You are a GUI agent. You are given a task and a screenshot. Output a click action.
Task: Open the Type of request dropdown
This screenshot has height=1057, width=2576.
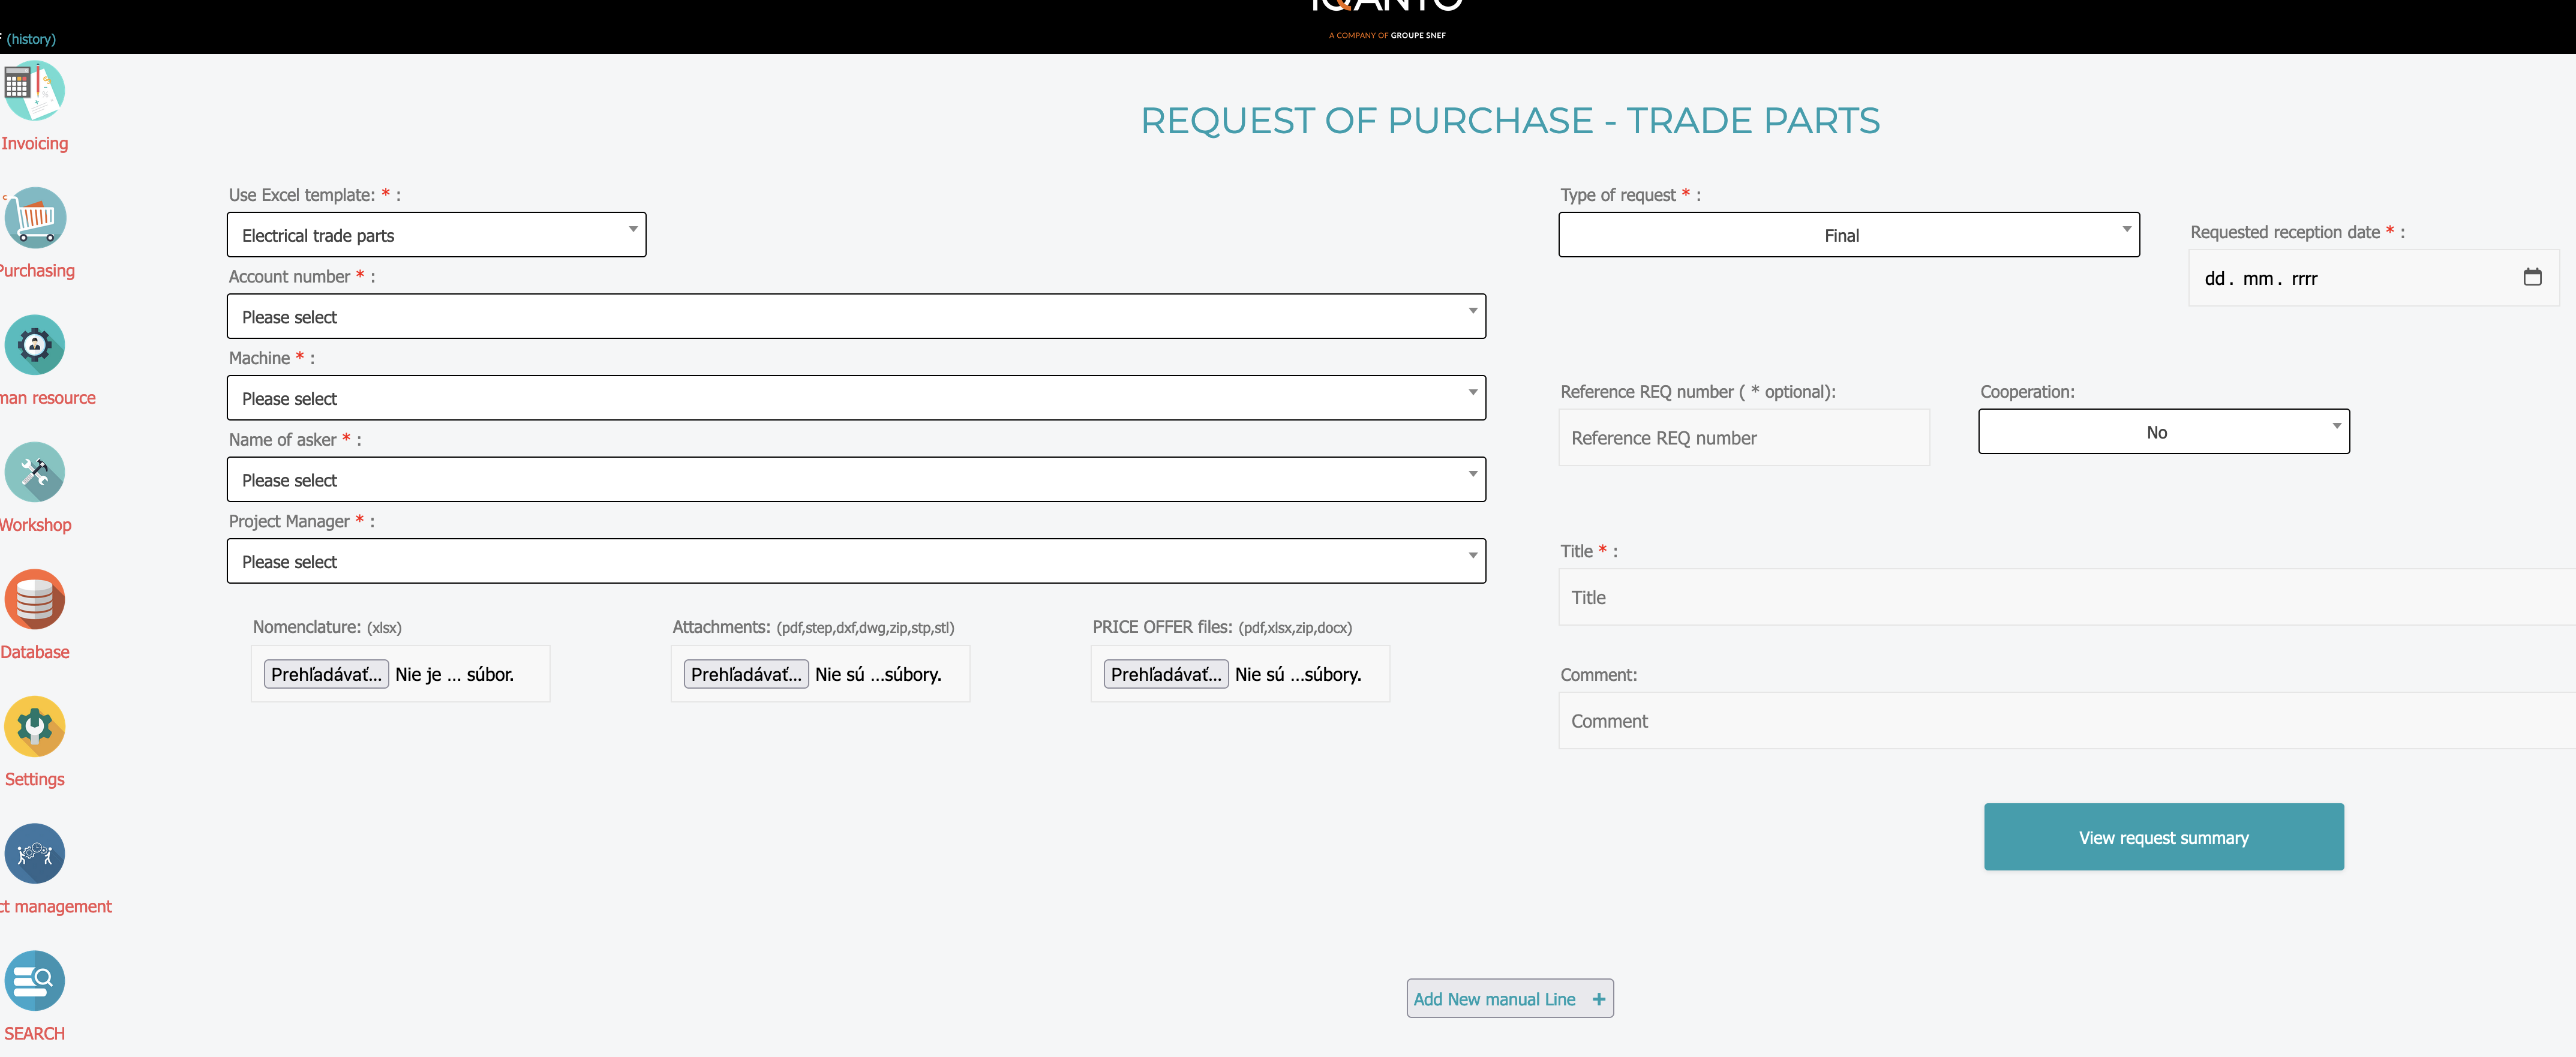pyautogui.click(x=1848, y=235)
